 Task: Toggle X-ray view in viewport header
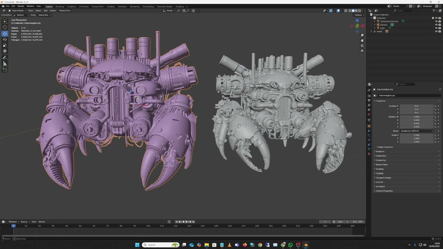[345, 11]
